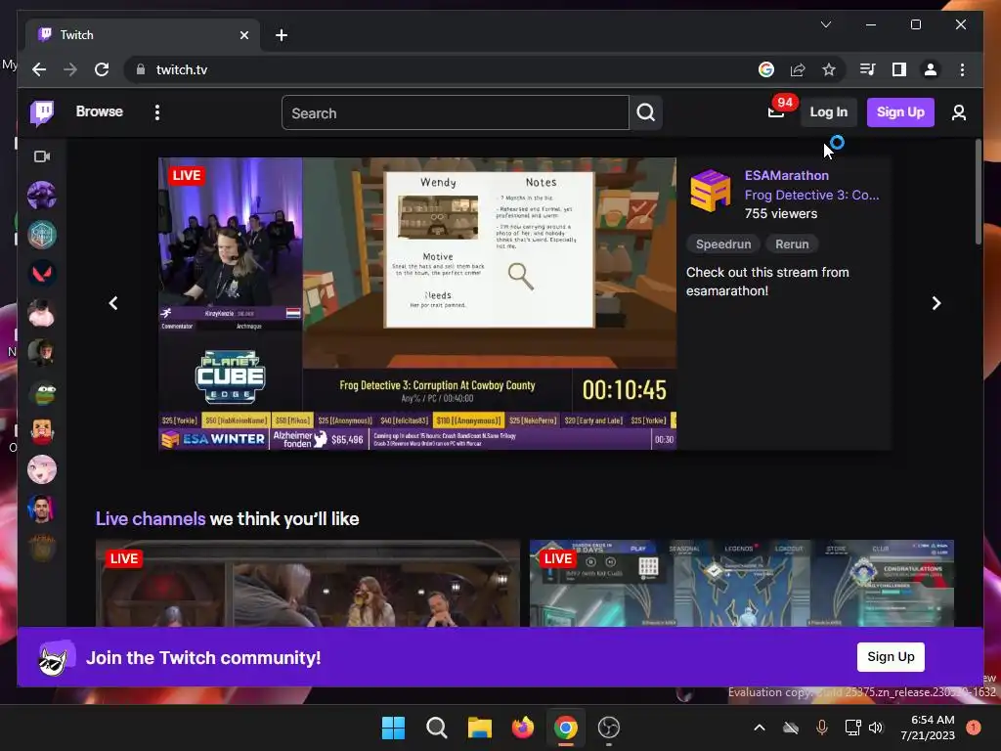Click the recommended channels camera icon in sidebar
This screenshot has width=1001, height=751.
point(42,156)
